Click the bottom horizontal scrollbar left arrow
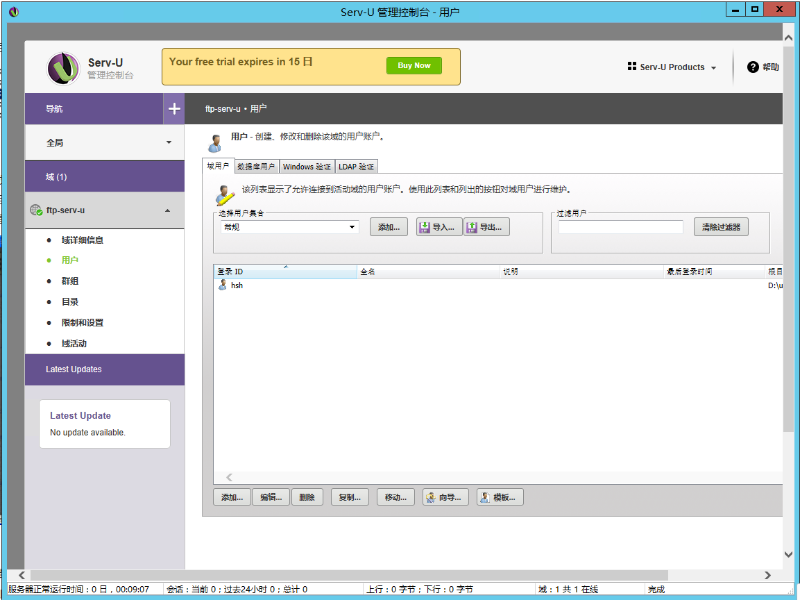This screenshot has height=600, width=800. click(22, 576)
